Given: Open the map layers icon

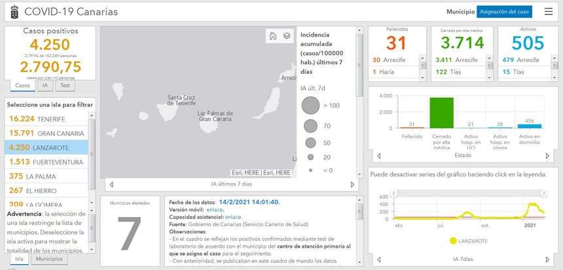Looking at the screenshot, I should (x=287, y=37).
